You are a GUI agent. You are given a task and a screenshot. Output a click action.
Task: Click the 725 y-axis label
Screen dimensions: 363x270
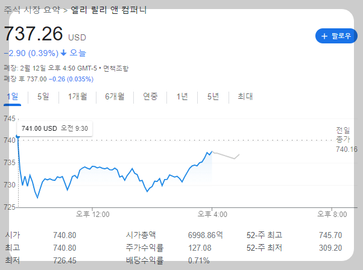(x=9, y=207)
